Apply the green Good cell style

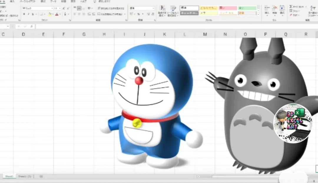(x=247, y=8)
